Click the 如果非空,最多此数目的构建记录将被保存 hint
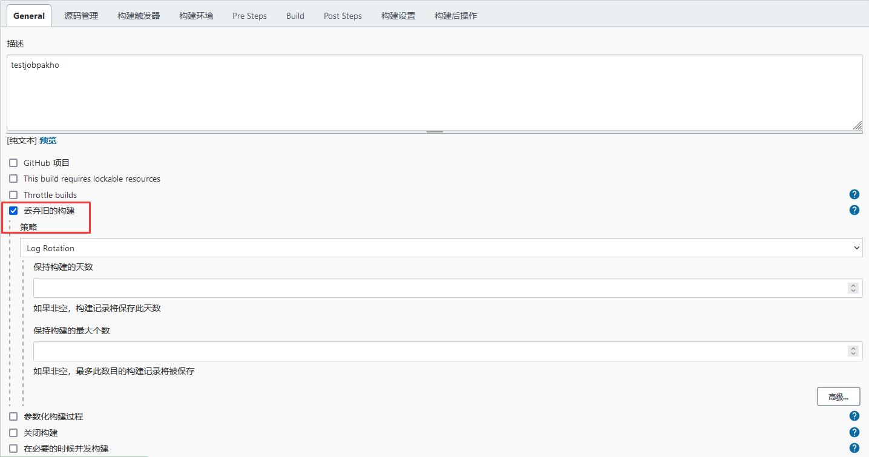The height and width of the screenshot is (457, 869). pos(114,371)
